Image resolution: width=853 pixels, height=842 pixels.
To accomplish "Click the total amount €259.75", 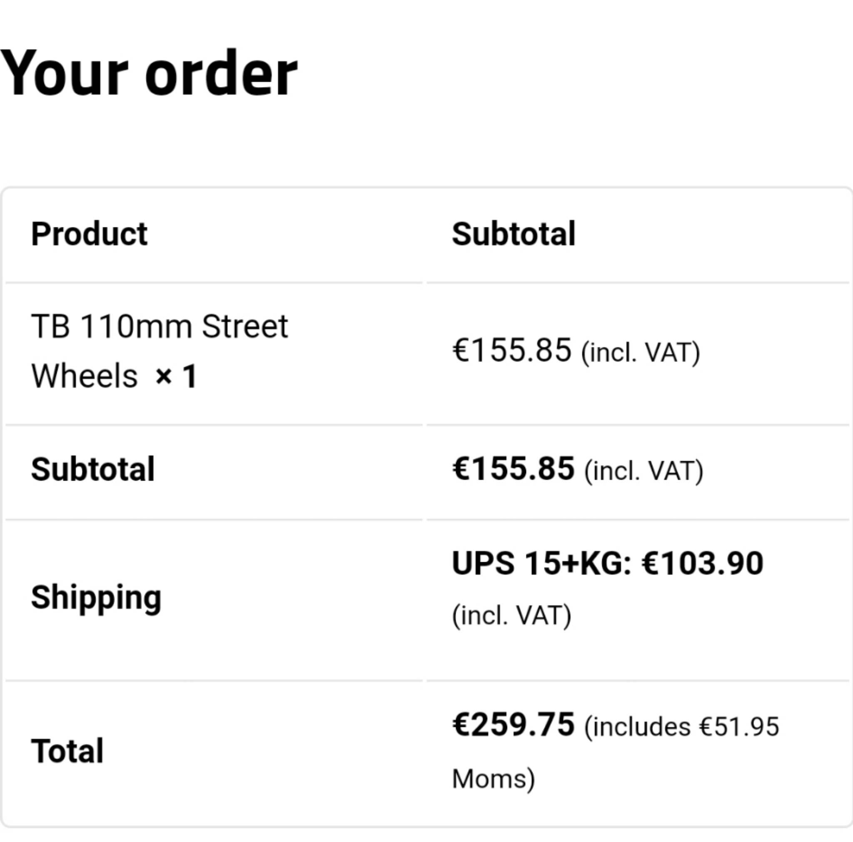I will tap(514, 725).
